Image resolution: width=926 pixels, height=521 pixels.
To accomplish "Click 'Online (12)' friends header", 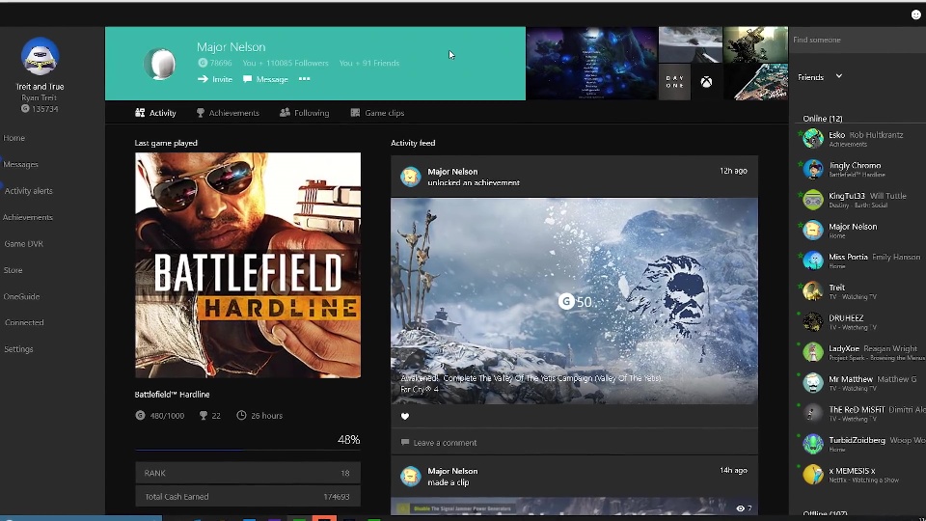I will (823, 118).
